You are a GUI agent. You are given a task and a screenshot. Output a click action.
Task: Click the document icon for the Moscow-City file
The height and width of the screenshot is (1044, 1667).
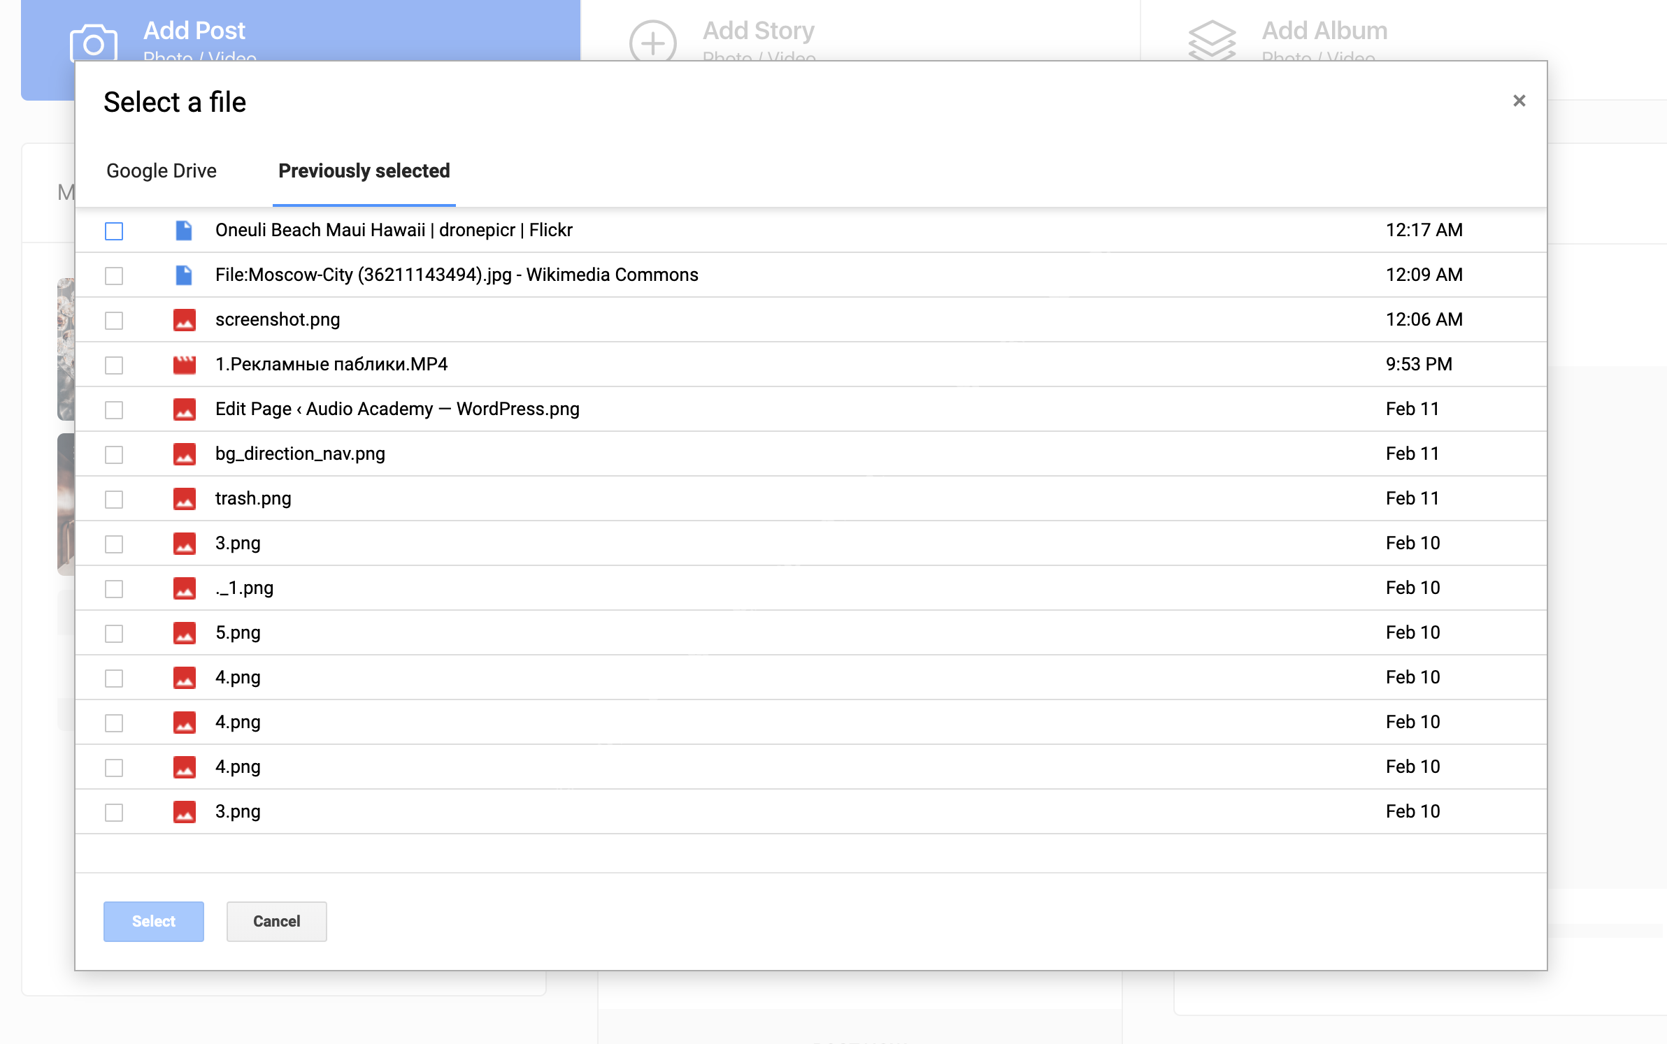[x=184, y=275]
